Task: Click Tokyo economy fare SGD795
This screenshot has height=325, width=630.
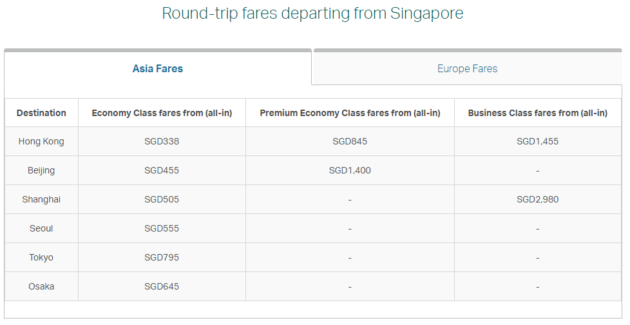Action: [162, 257]
